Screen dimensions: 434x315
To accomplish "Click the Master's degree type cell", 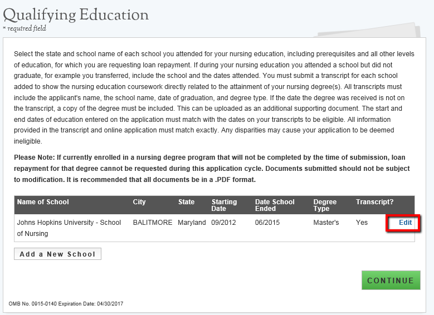I will pos(326,223).
